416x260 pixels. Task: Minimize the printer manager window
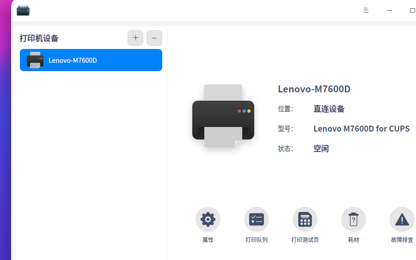[x=389, y=10]
